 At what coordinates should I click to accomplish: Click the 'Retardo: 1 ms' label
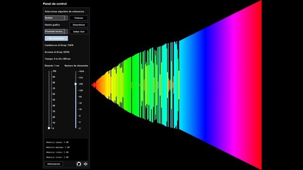tap(52, 66)
